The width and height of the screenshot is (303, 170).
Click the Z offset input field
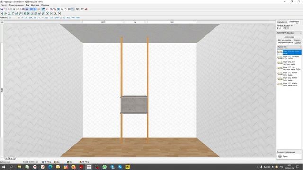click(x=285, y=28)
